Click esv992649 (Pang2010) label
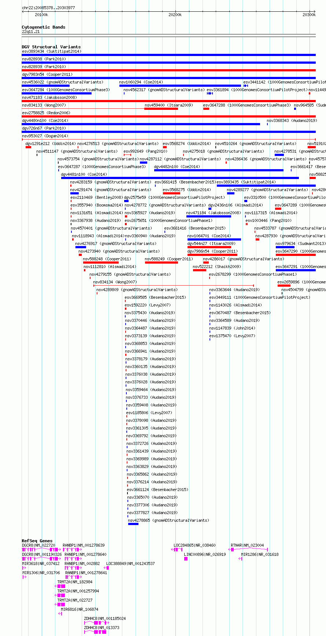This screenshot has width=326, height=636. tap(145, 151)
